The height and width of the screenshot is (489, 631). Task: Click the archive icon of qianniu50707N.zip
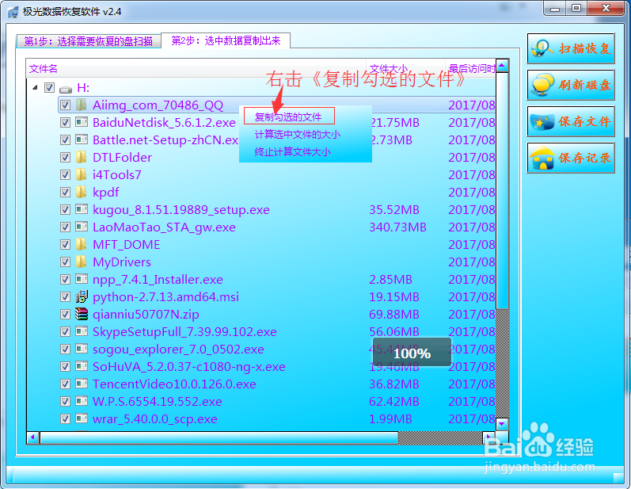pos(82,314)
